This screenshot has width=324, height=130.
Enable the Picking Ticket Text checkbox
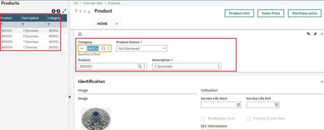point(249,118)
